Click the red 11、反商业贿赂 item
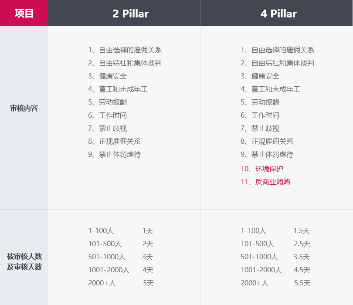353x305 pixels. pyautogui.click(x=265, y=182)
